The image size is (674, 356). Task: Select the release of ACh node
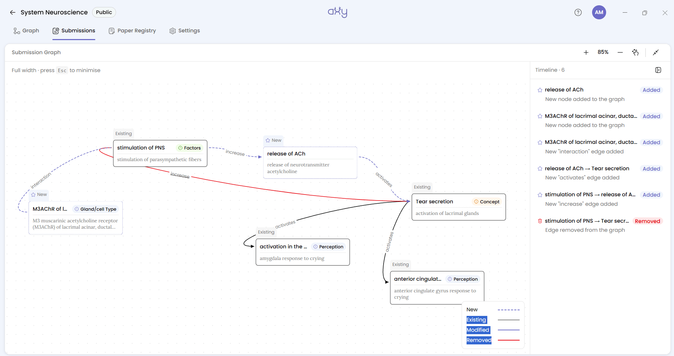pos(310,163)
